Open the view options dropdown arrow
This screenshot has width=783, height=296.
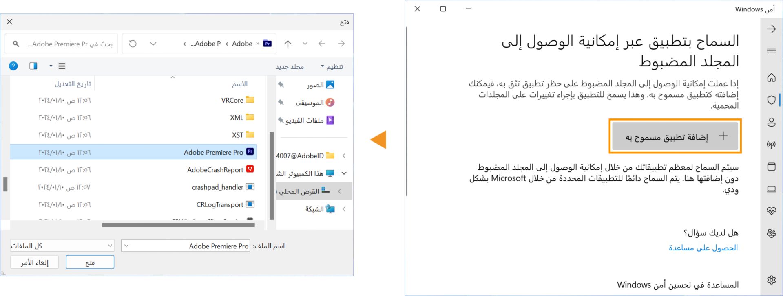pyautogui.click(x=51, y=66)
